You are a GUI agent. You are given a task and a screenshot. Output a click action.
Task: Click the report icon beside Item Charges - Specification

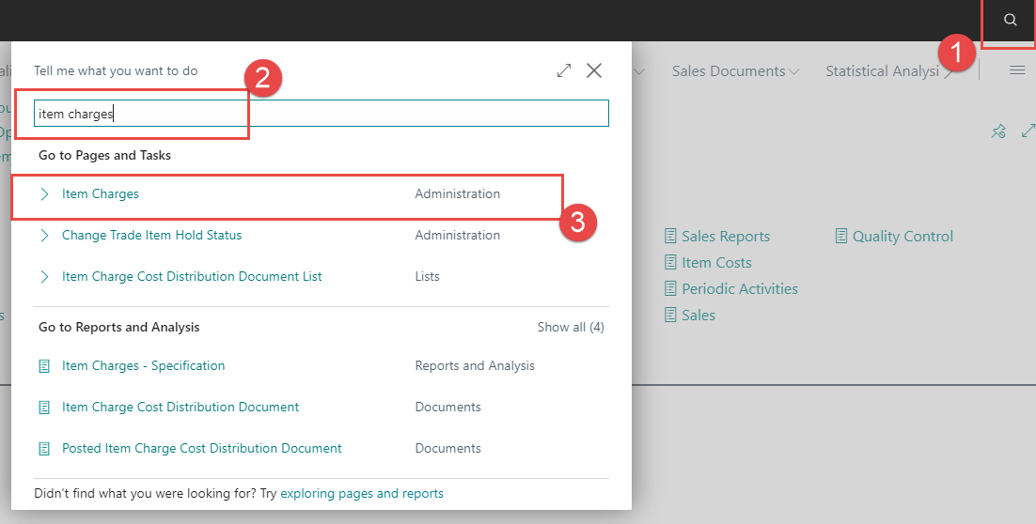[44, 366]
